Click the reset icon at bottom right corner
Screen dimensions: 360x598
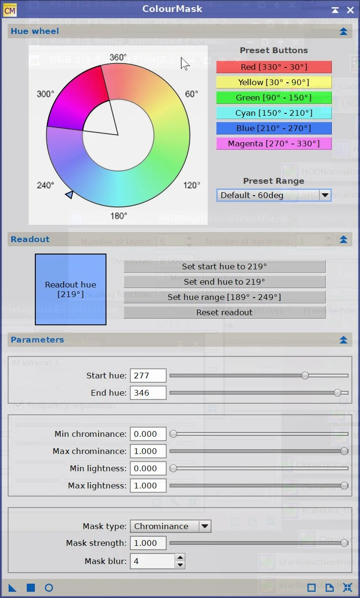(x=348, y=587)
